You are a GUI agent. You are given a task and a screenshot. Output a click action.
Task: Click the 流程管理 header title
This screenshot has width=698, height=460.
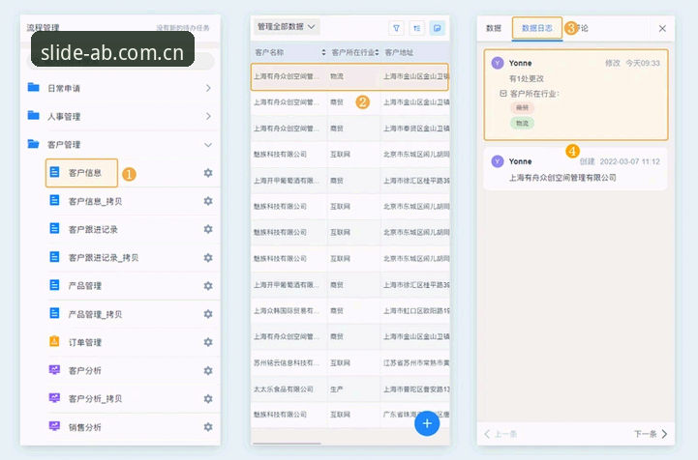coord(43,28)
